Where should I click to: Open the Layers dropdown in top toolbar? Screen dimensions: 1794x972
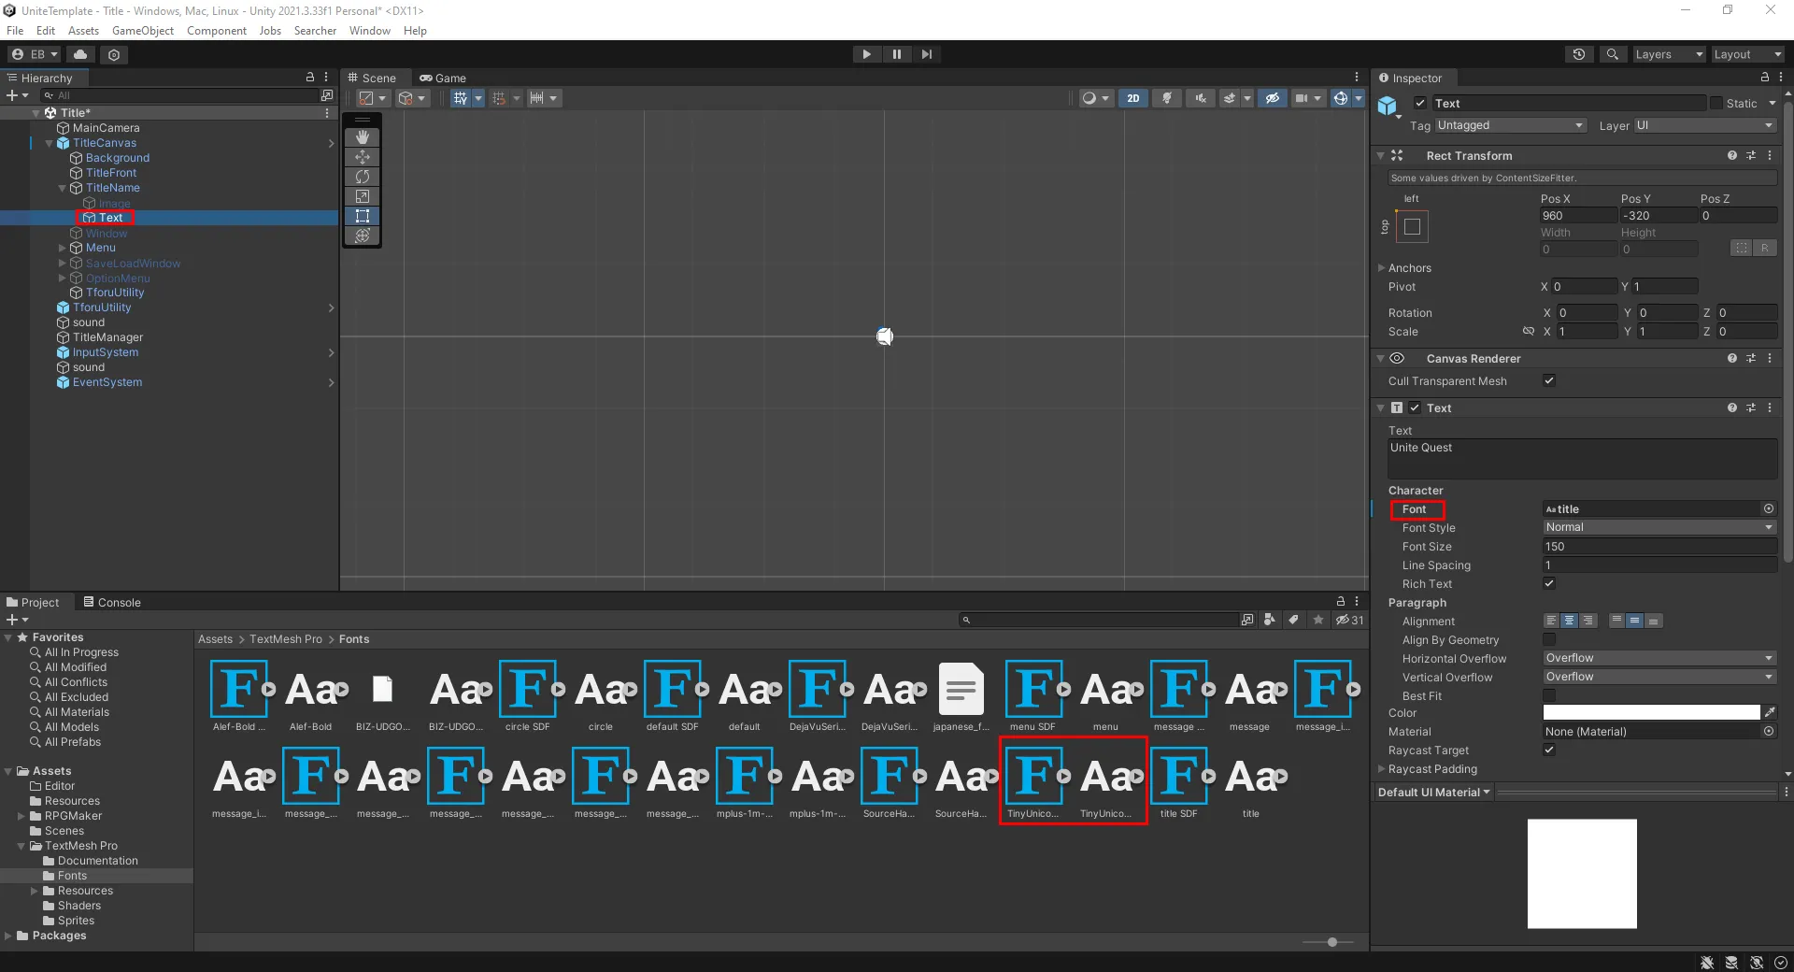point(1668,54)
